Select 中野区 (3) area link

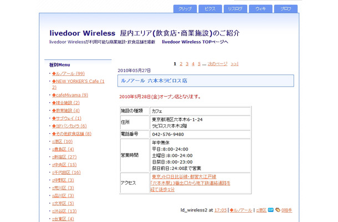click(x=63, y=180)
